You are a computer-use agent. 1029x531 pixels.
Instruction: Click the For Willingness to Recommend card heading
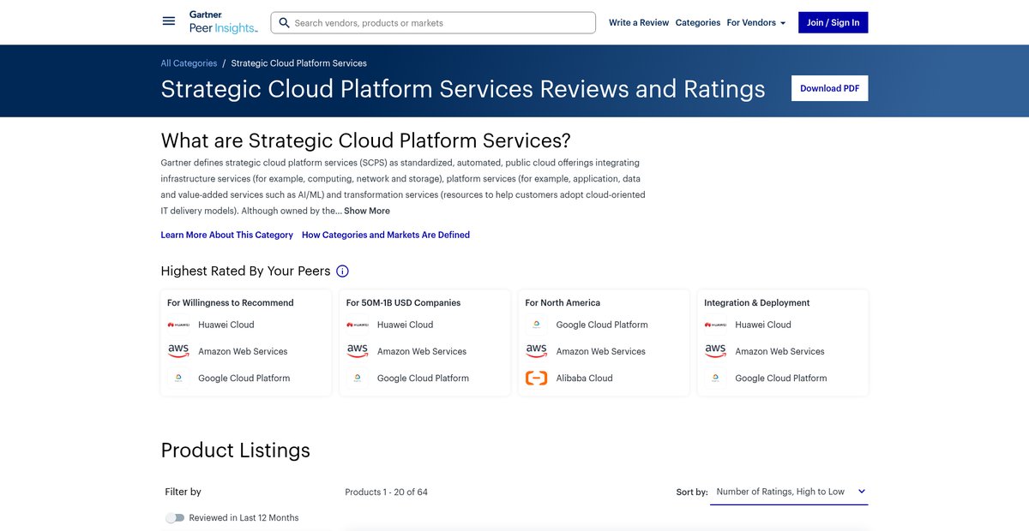(x=231, y=302)
